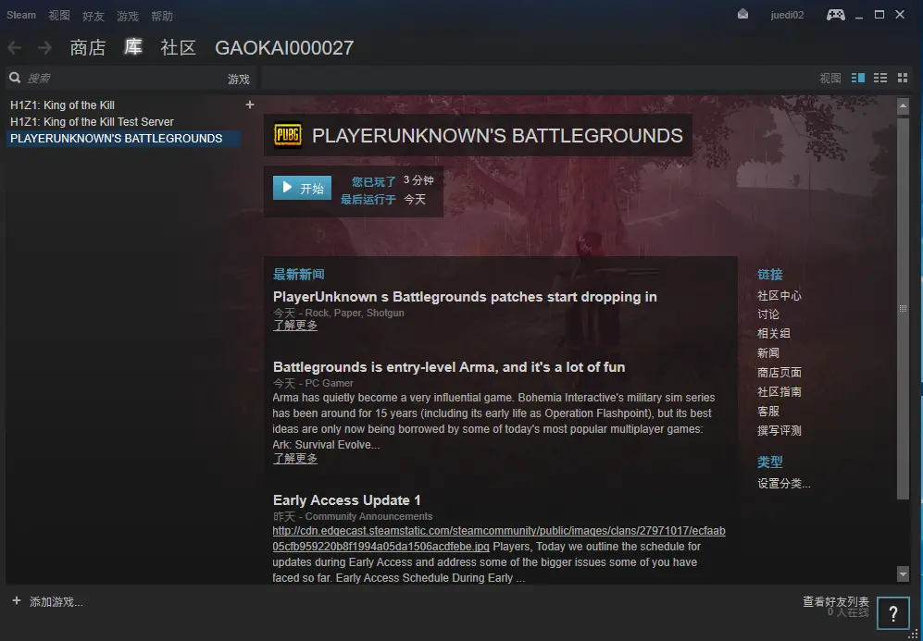This screenshot has width=923, height=641.
Task: Open news headline about patches dropping in
Action: point(465,297)
